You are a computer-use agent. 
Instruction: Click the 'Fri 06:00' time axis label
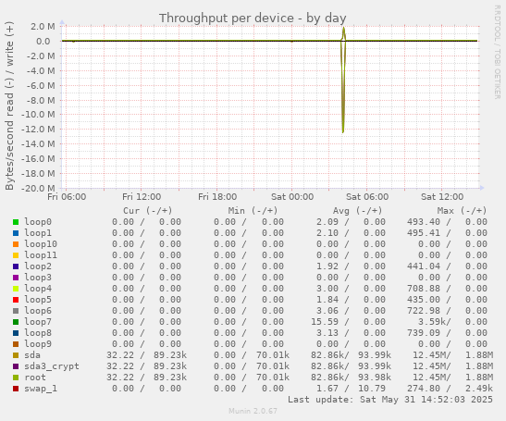click(x=67, y=196)
